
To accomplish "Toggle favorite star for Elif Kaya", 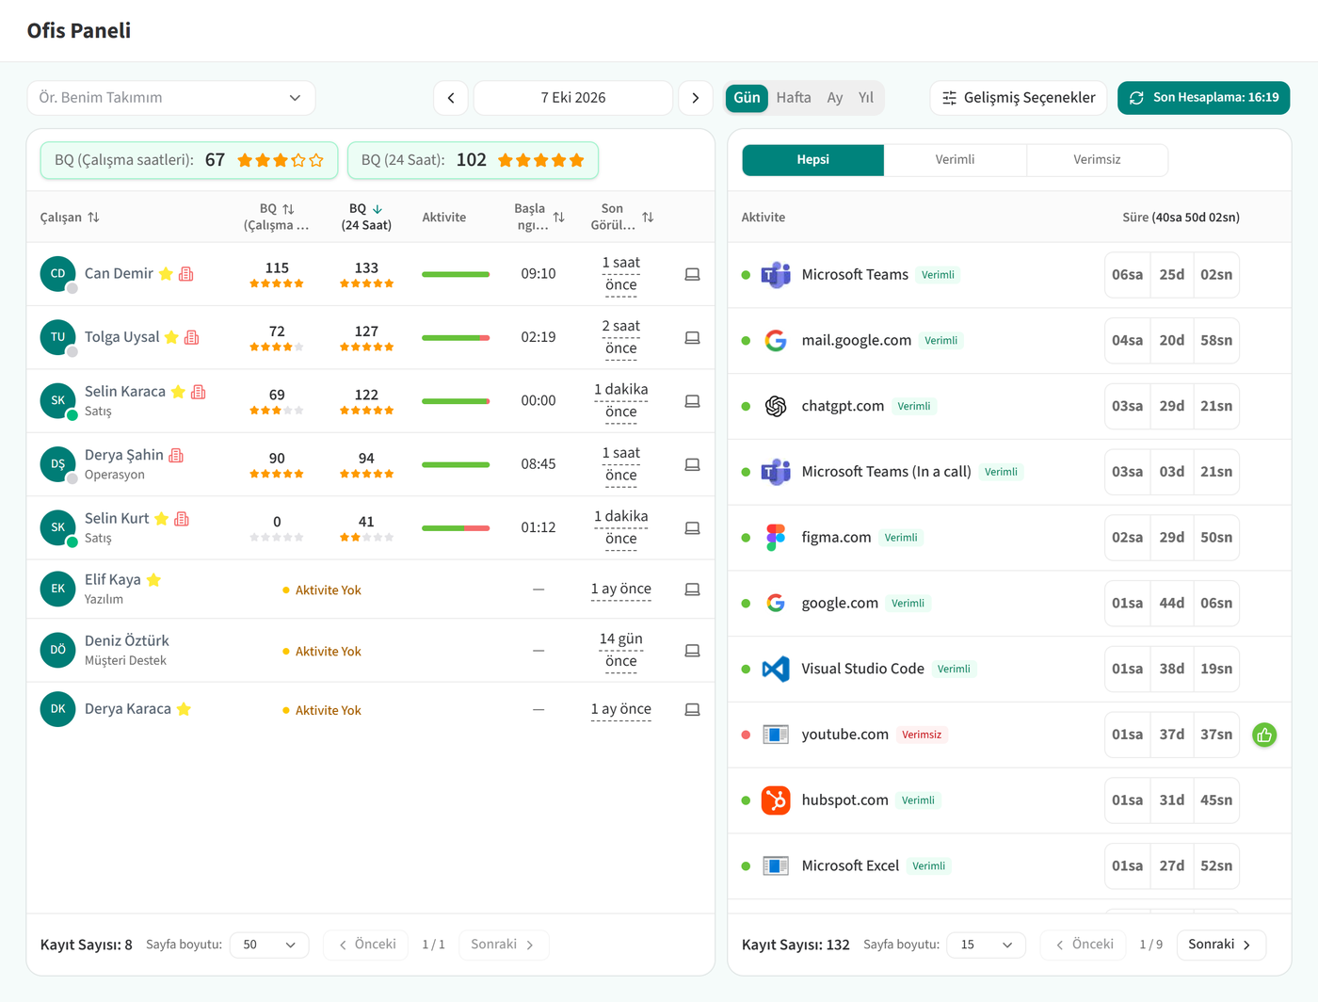I will (153, 580).
